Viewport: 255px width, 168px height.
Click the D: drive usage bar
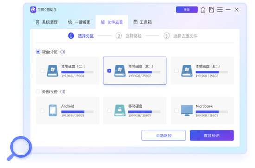click(144, 72)
